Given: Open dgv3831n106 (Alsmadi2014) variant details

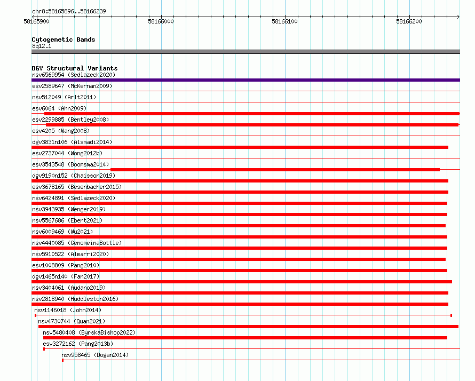Looking at the screenshot, I should point(72,142).
